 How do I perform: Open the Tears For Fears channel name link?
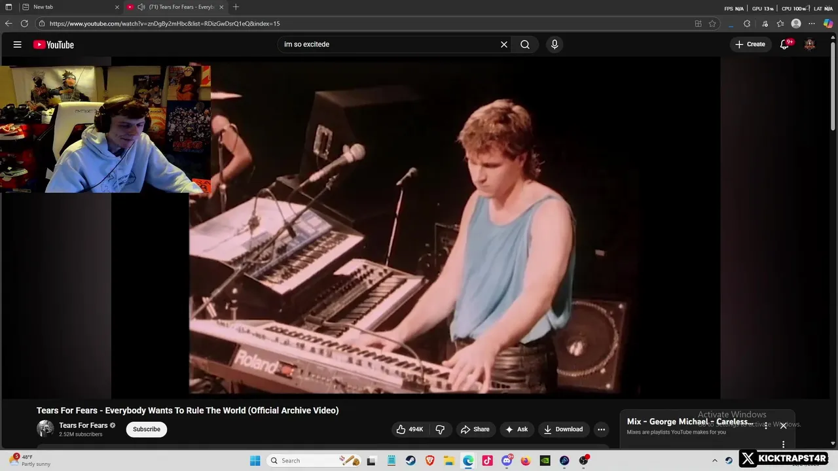(83, 425)
